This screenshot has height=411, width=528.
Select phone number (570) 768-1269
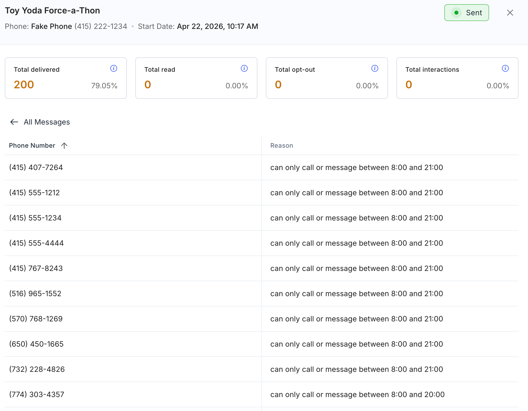[x=36, y=319]
